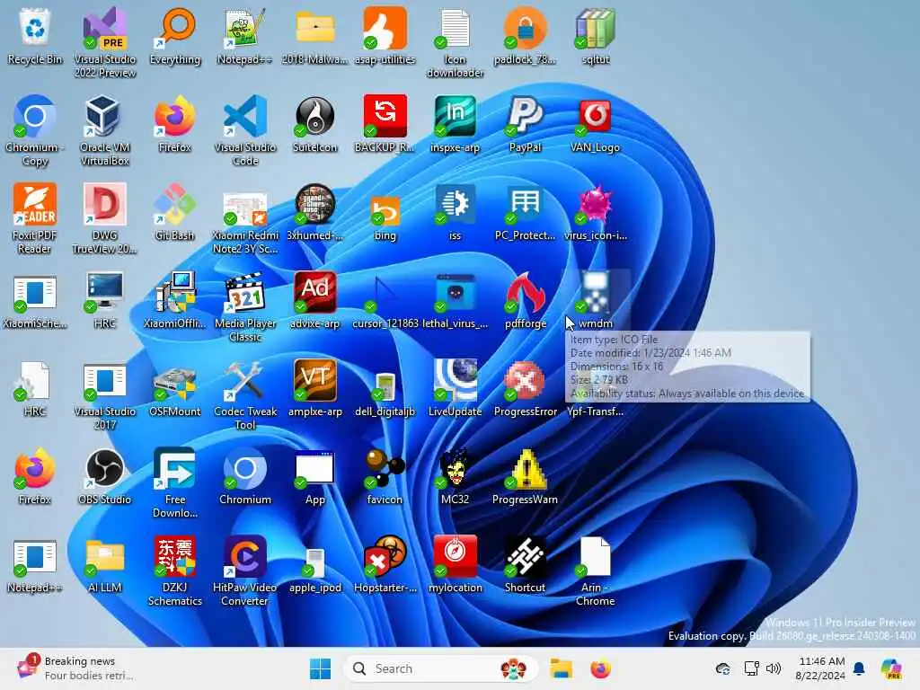The image size is (920, 690).
Task: Open Copilot preview in taskbar corner
Action: tap(891, 668)
